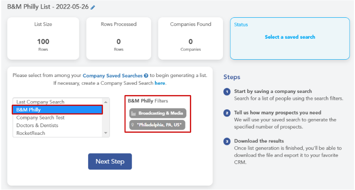Click step 3 numbered circle icon

(x=227, y=142)
